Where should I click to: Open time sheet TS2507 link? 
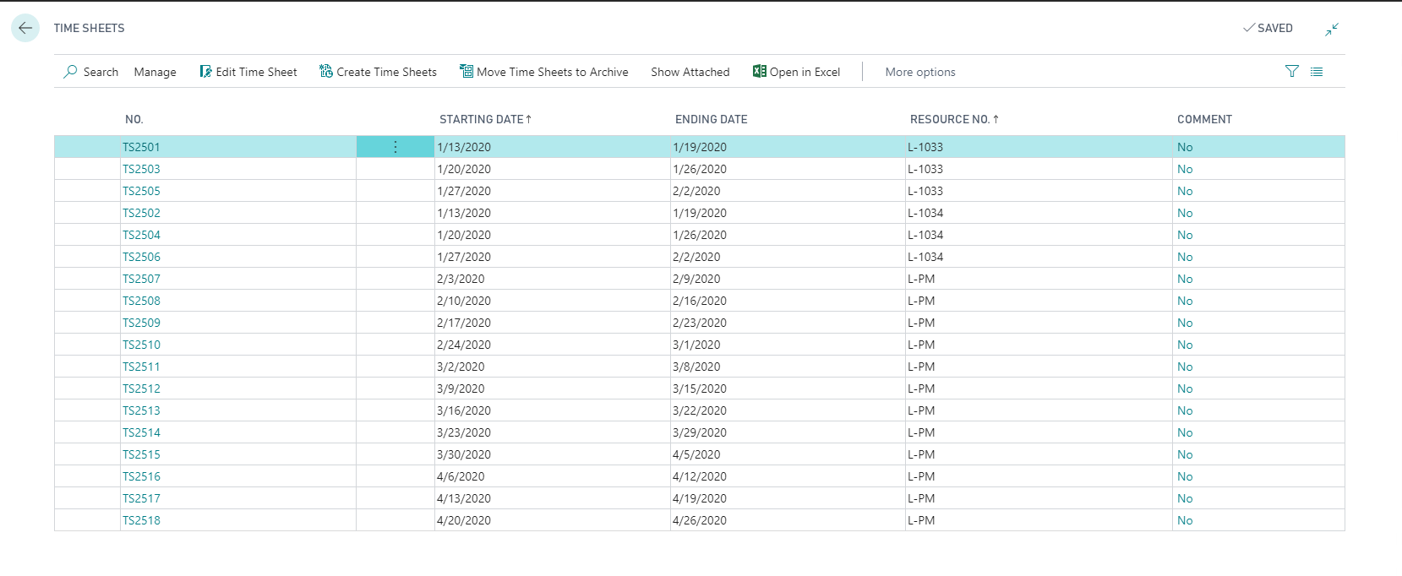pos(141,279)
